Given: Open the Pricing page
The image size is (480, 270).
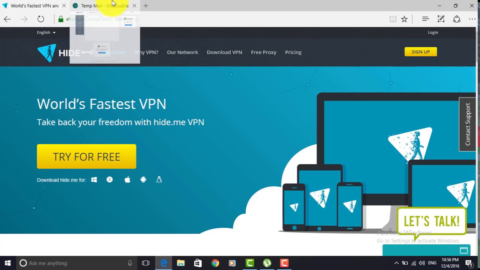Looking at the screenshot, I should coord(293,52).
